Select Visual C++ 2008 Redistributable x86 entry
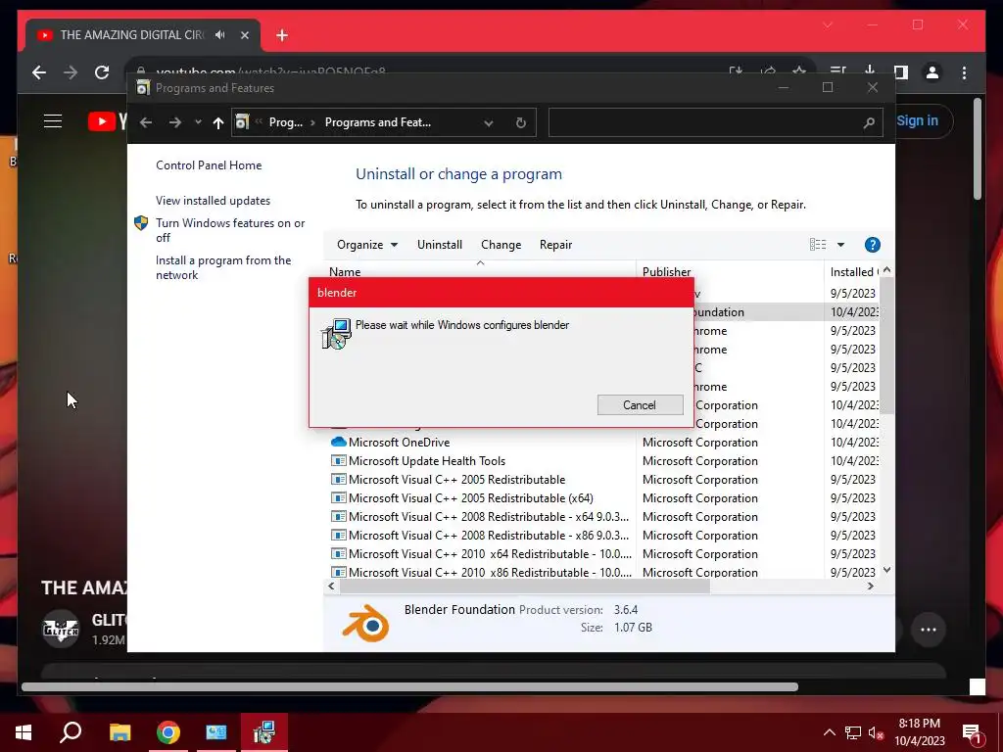Image resolution: width=1003 pixels, height=752 pixels. point(489,536)
